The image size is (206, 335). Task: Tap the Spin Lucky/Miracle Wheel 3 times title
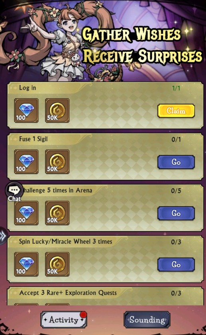[65, 242]
